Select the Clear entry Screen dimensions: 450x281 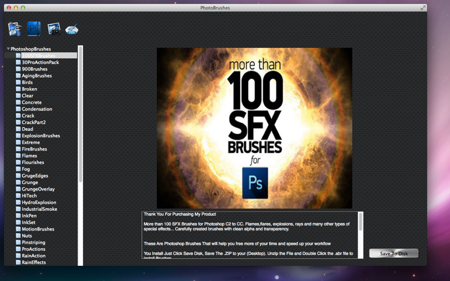[28, 96]
